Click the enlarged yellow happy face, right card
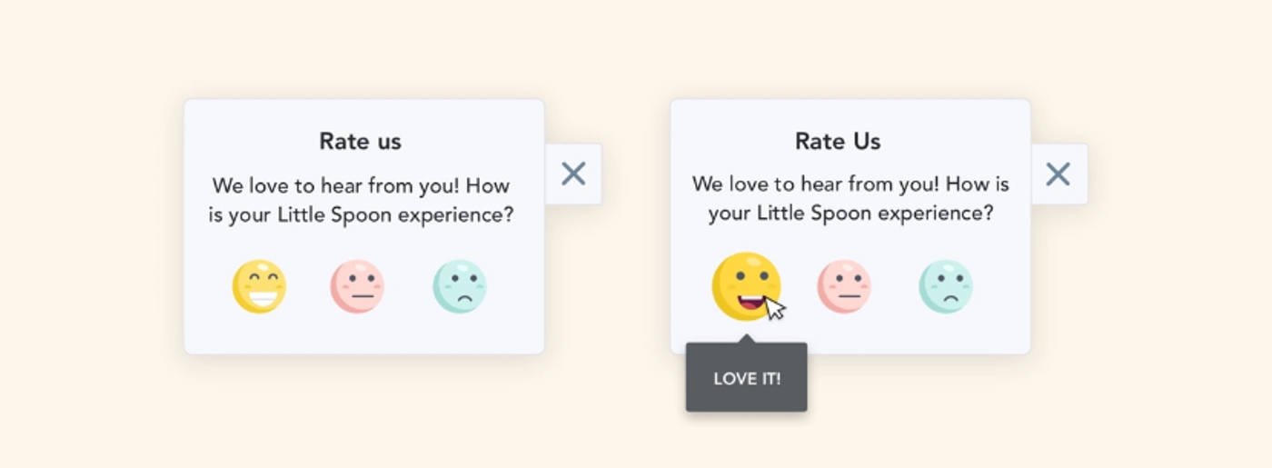 pos(745,286)
